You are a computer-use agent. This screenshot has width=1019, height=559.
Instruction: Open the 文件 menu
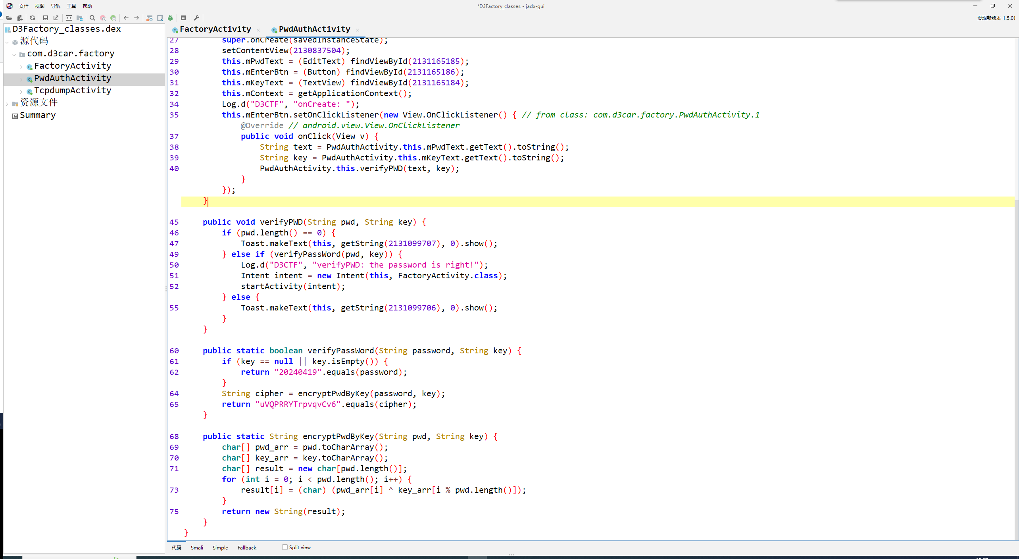24,6
